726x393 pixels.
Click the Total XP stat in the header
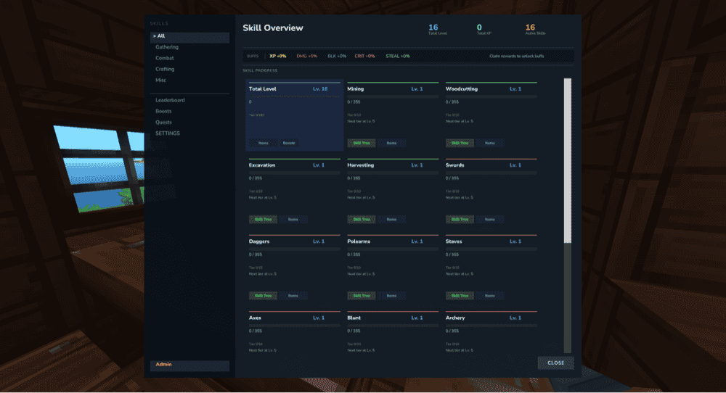coord(484,30)
